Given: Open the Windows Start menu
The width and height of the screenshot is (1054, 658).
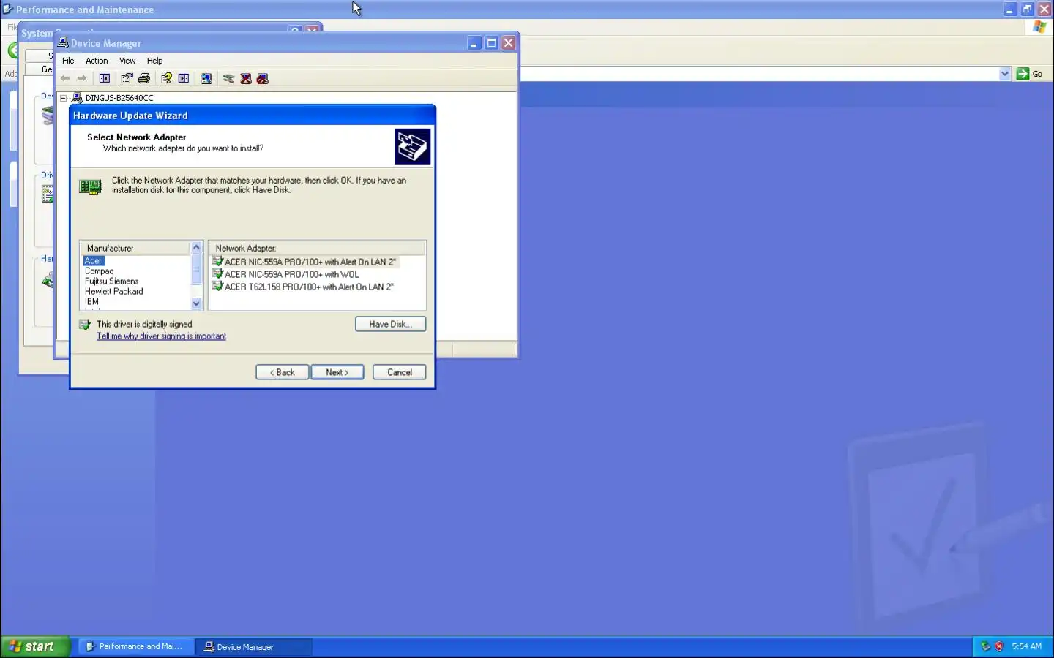Looking at the screenshot, I should point(35,646).
